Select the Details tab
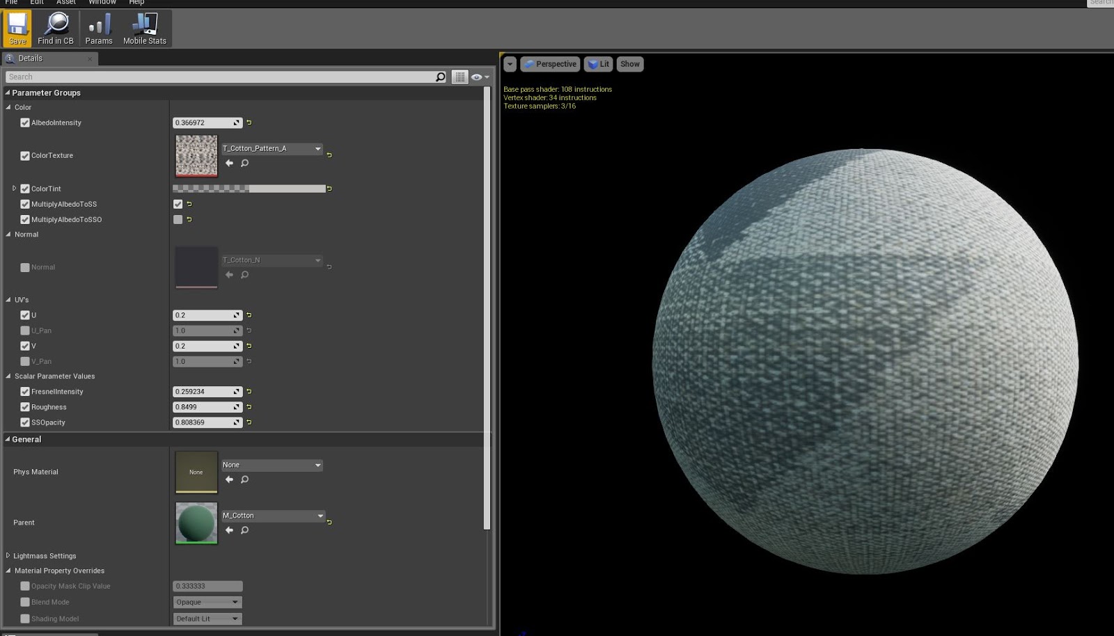Image resolution: width=1114 pixels, height=636 pixels. [31, 58]
